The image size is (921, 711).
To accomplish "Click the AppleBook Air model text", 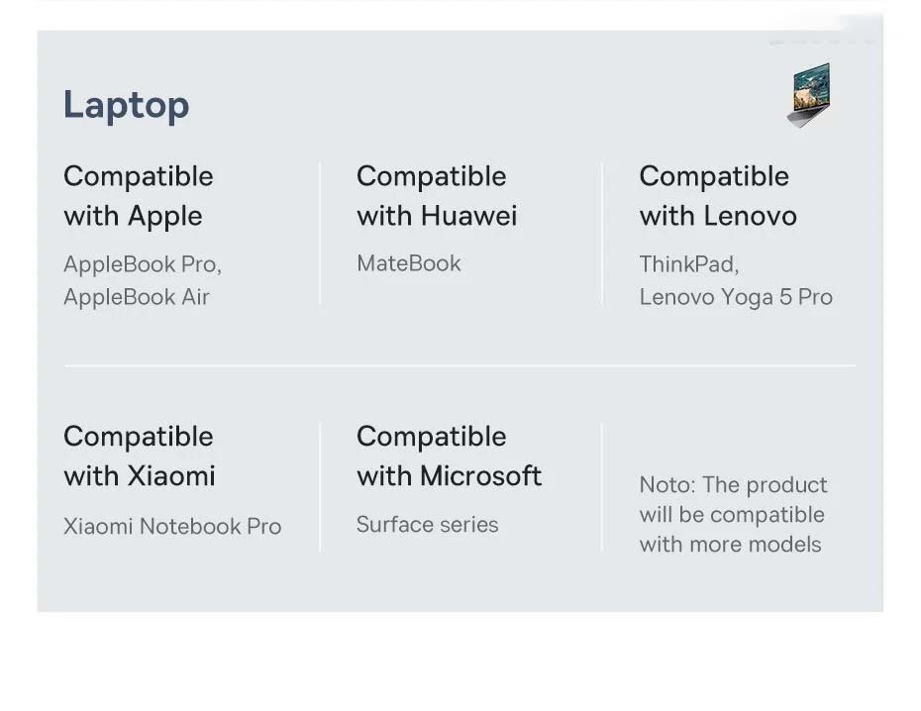I will (136, 297).
